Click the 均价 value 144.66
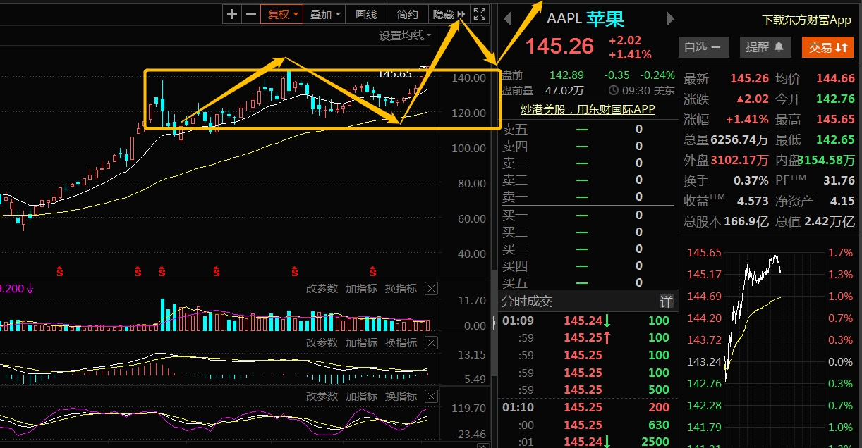The width and height of the screenshot is (862, 448). click(x=835, y=79)
